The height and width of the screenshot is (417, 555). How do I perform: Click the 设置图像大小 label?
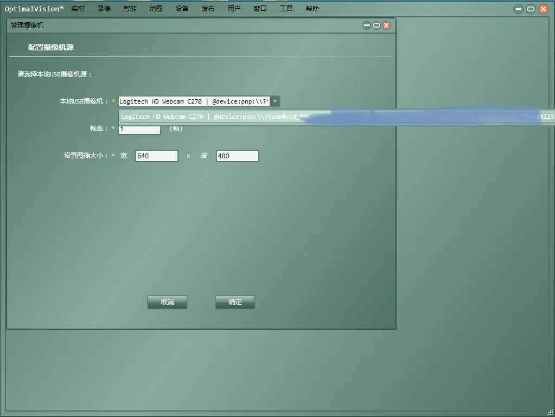86,156
